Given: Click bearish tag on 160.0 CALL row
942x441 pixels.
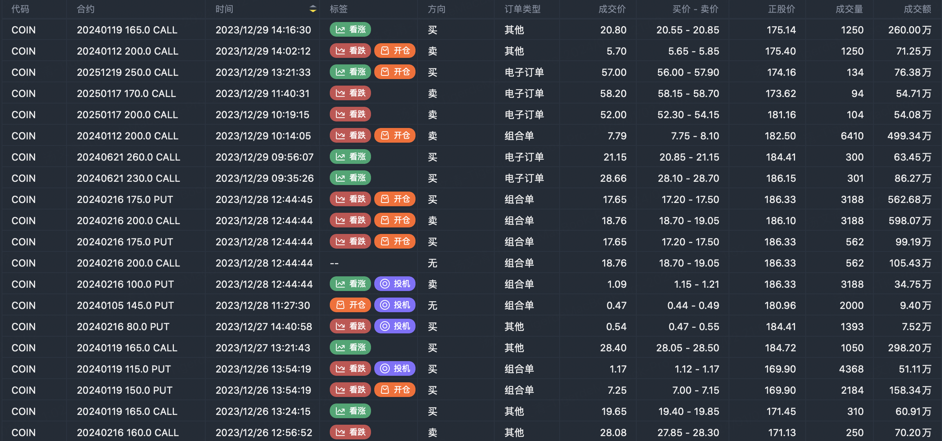Looking at the screenshot, I should coord(350,432).
